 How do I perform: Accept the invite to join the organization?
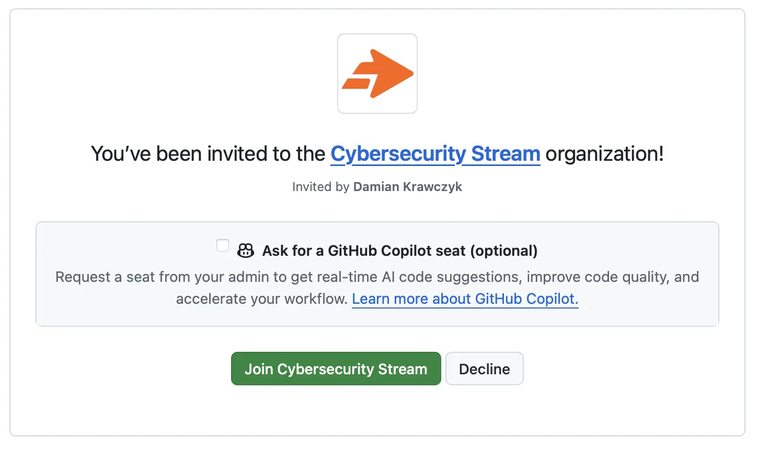click(x=336, y=369)
